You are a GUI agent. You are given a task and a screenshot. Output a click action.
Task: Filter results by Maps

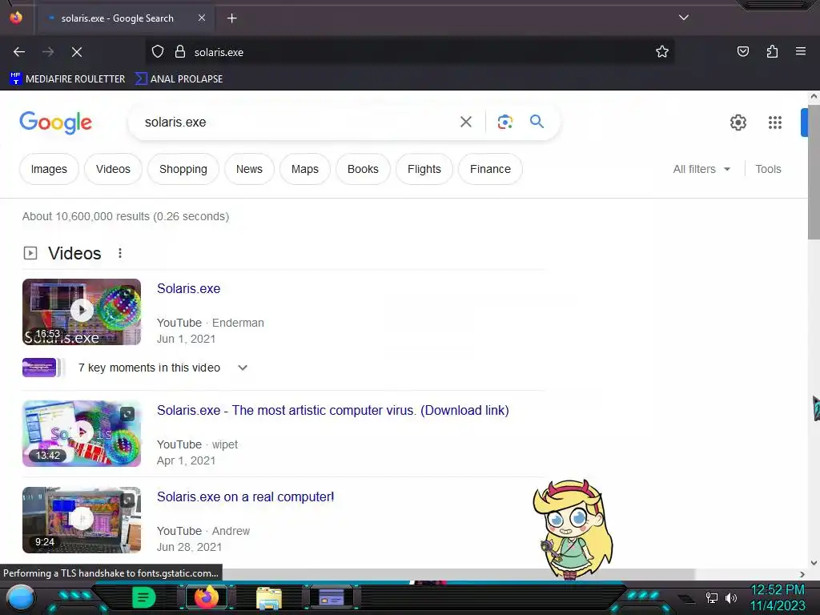(305, 169)
